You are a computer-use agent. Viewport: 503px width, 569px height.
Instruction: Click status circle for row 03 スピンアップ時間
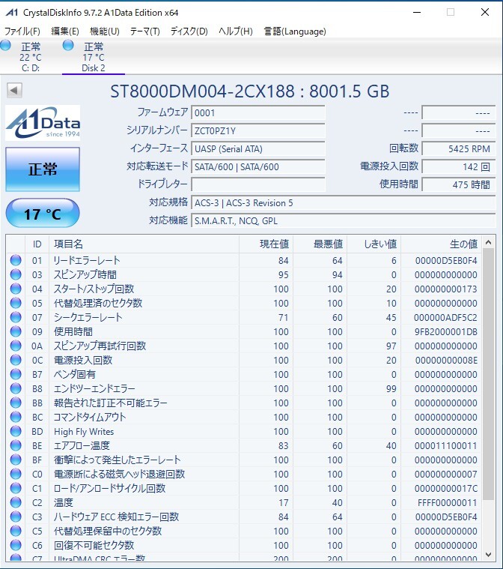[x=16, y=274]
